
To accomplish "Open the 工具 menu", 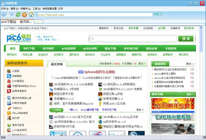I will pyautogui.click(x=37, y=9).
